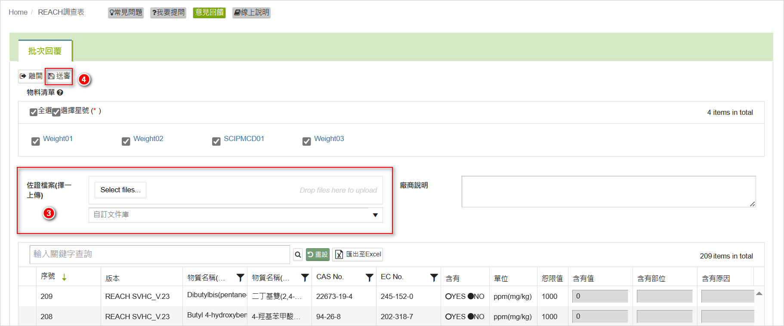
Task: Select NO for 含有 in row 208
Action: pyautogui.click(x=470, y=317)
